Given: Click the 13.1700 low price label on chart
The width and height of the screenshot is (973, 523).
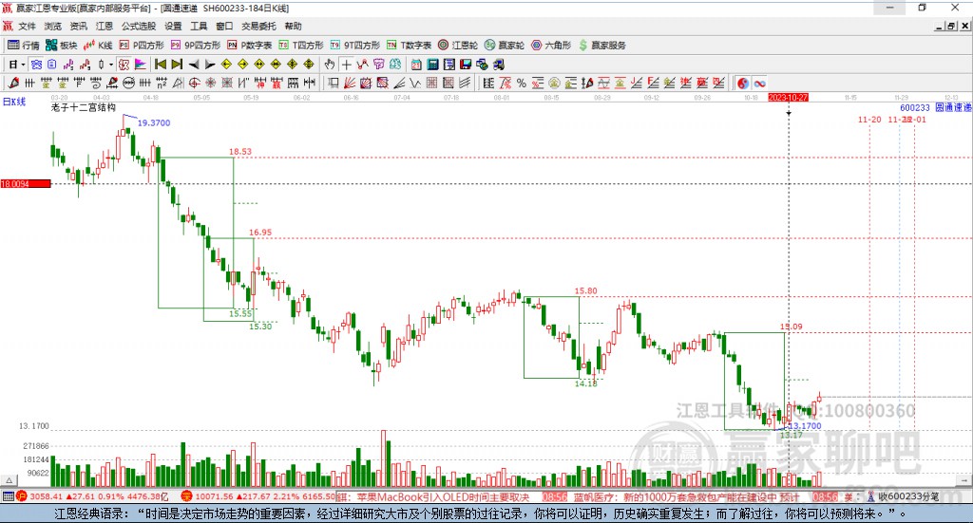Looking at the screenshot, I should tap(804, 426).
